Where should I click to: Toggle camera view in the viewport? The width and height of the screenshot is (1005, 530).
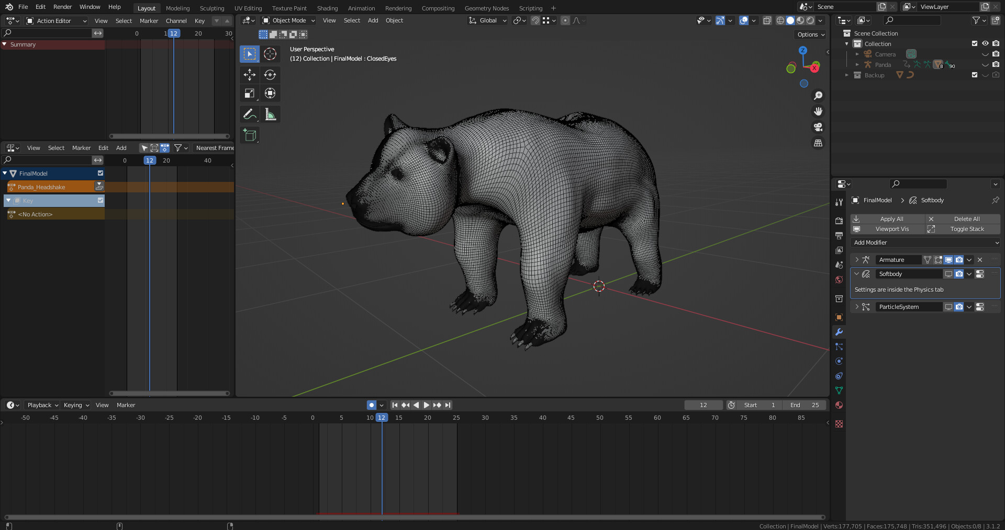tap(818, 127)
